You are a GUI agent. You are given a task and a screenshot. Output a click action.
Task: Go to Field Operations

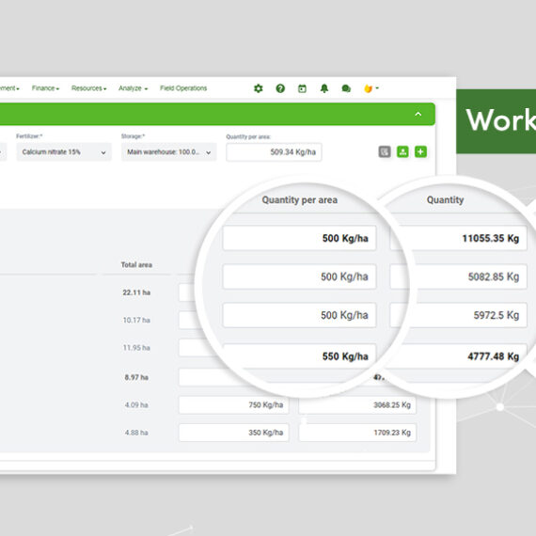click(183, 88)
